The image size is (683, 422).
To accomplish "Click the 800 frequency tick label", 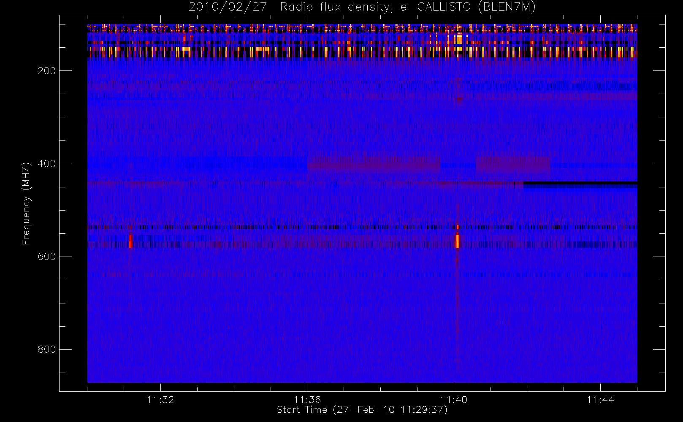I will coord(47,349).
